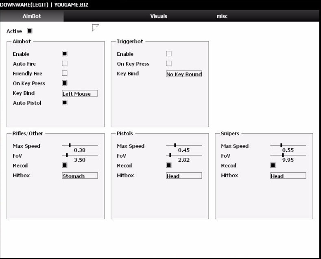Screen dimensions: 321x259
Task: Toggle Aimbot On Key Press checkbox
Action: click(65, 83)
